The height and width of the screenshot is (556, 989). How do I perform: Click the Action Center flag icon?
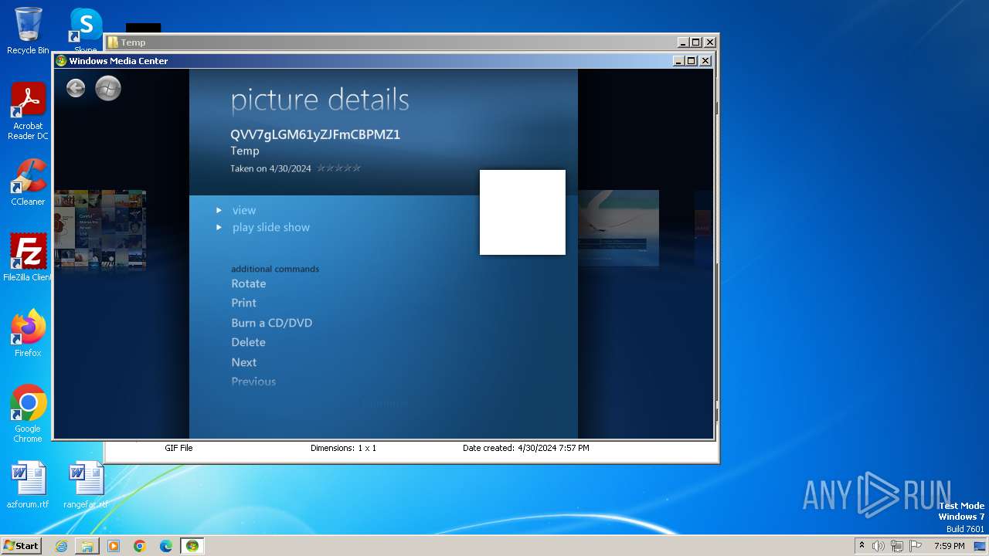click(x=914, y=546)
